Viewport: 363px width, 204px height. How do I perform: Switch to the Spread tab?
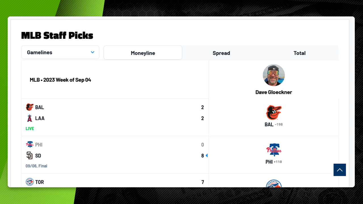221,53
